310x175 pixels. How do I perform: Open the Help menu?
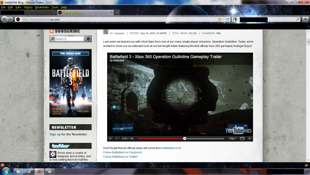click(x=64, y=7)
